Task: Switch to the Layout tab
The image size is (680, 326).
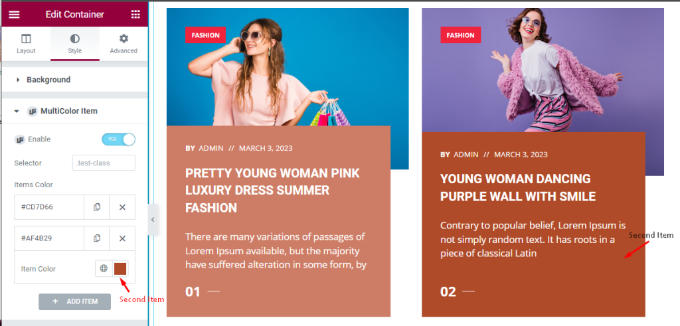Action: point(26,43)
